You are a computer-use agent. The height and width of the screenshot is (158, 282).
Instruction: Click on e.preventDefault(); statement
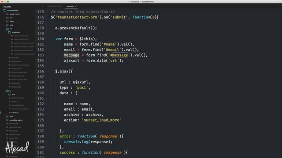(76, 28)
